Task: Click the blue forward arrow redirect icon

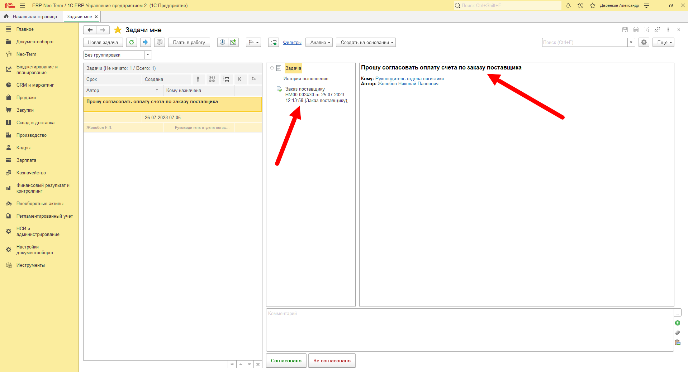Action: (x=146, y=42)
